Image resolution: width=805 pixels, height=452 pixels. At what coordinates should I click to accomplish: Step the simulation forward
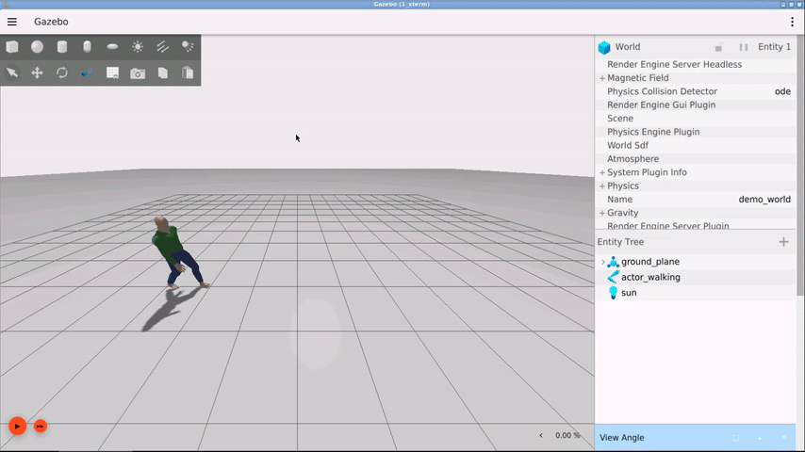[41, 426]
